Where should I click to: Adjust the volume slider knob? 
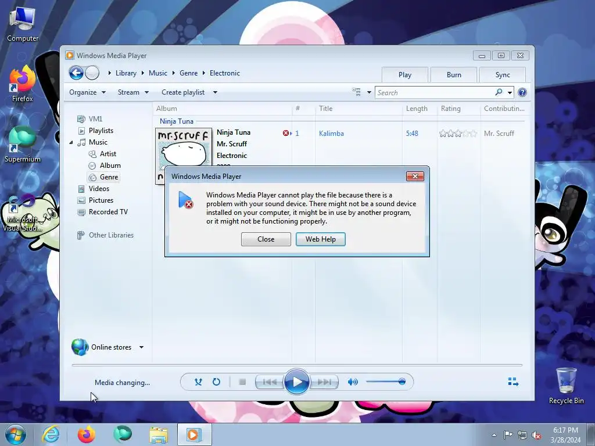402,382
